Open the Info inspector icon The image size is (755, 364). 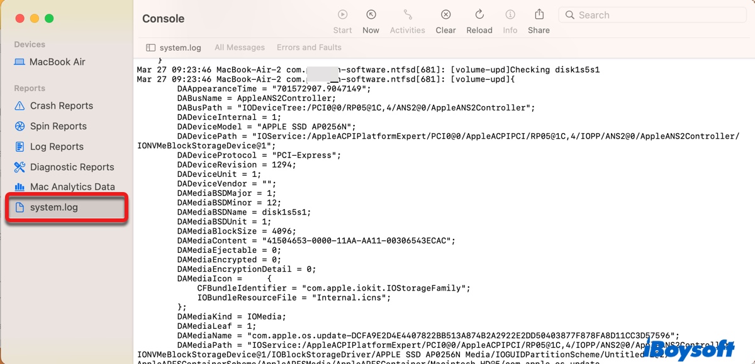click(x=510, y=14)
